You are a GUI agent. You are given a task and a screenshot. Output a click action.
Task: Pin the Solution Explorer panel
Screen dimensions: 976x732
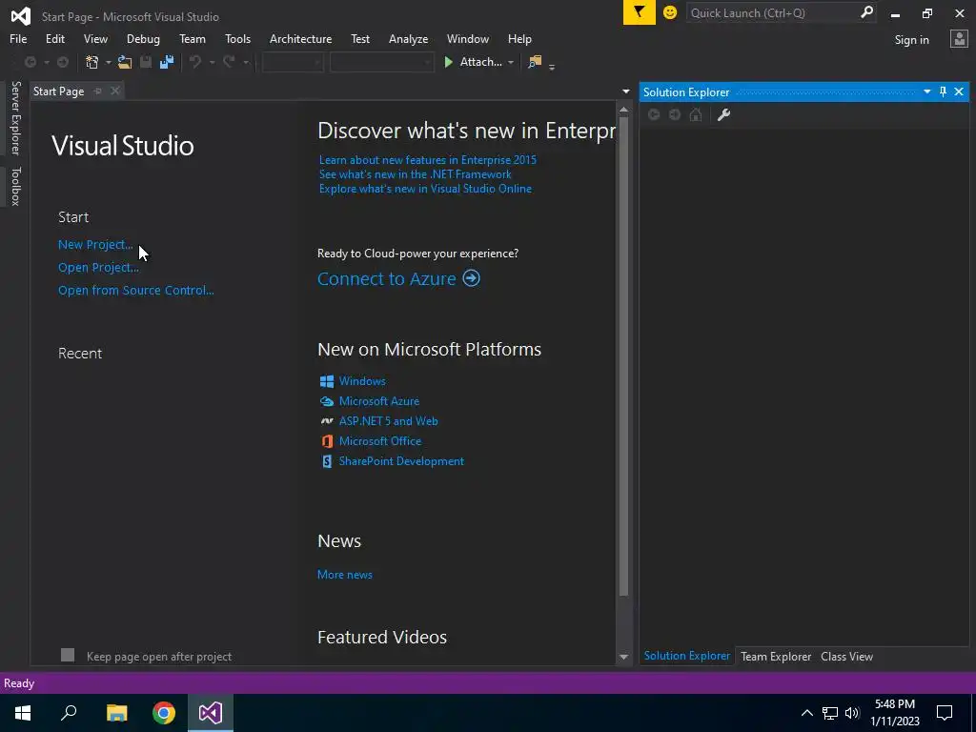943,91
